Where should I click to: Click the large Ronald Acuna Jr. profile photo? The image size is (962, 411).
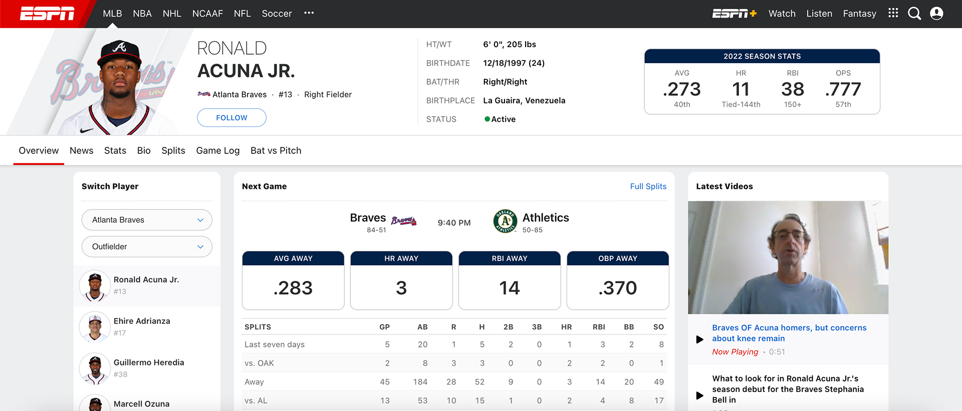point(118,86)
